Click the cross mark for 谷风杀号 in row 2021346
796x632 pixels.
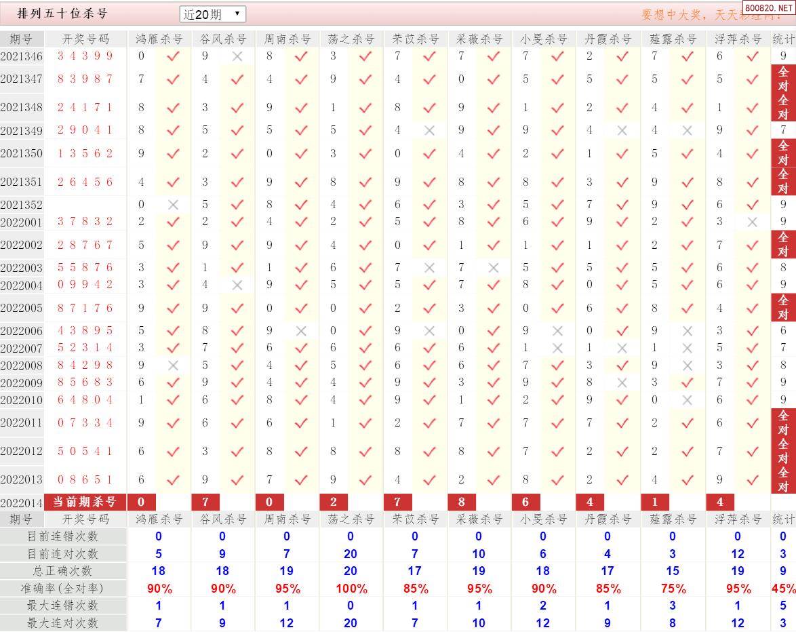[x=237, y=56]
